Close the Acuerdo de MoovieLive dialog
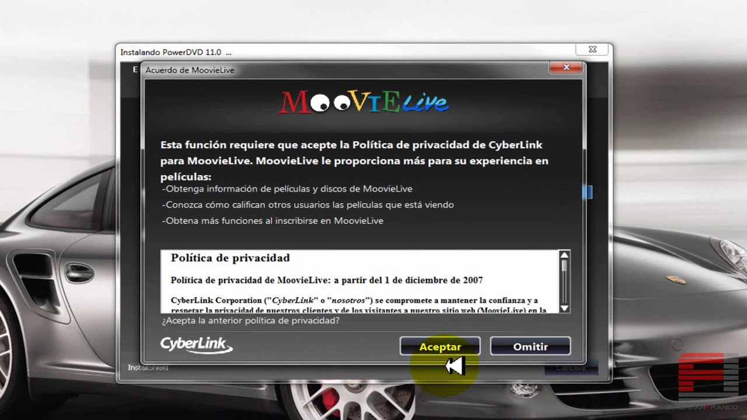The width and height of the screenshot is (747, 420). 566,68
